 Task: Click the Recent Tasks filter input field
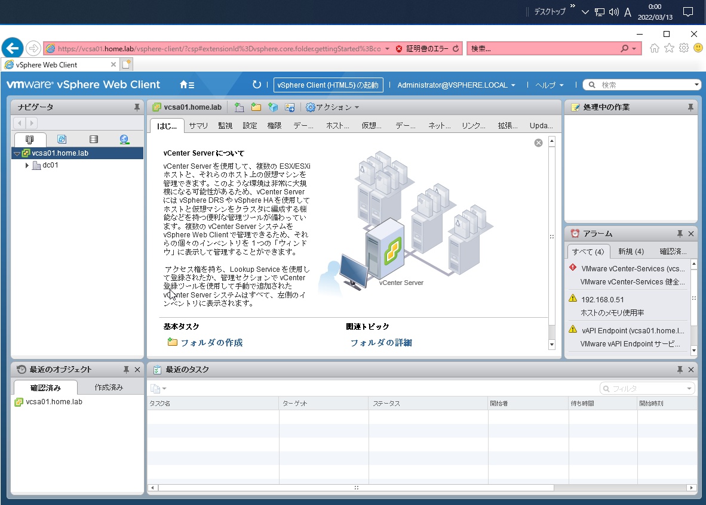coord(647,389)
